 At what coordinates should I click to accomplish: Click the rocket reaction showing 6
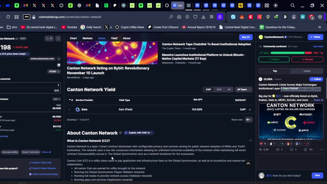click(x=281, y=144)
